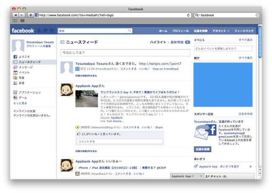
Task: Focus the 今なにしてる? status box
Action: 125,53
